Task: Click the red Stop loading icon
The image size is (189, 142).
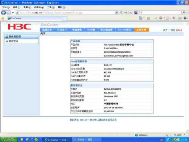Action: tap(130, 12)
